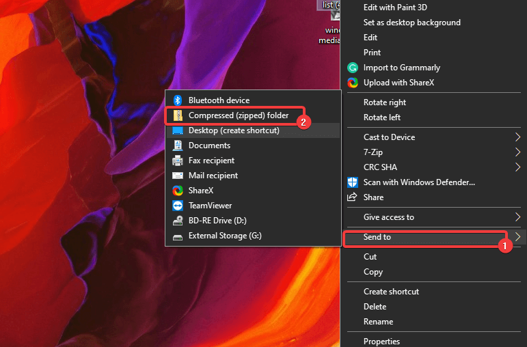Expand the CRC SHA submenu arrow
Viewport: 527px width, 347px height.
517,167
